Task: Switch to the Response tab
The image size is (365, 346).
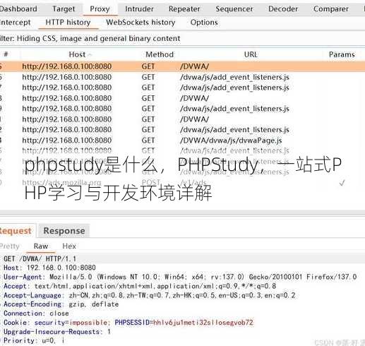Action: point(64,231)
